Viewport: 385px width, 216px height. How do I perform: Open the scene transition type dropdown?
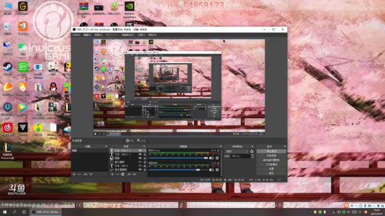(x=237, y=151)
